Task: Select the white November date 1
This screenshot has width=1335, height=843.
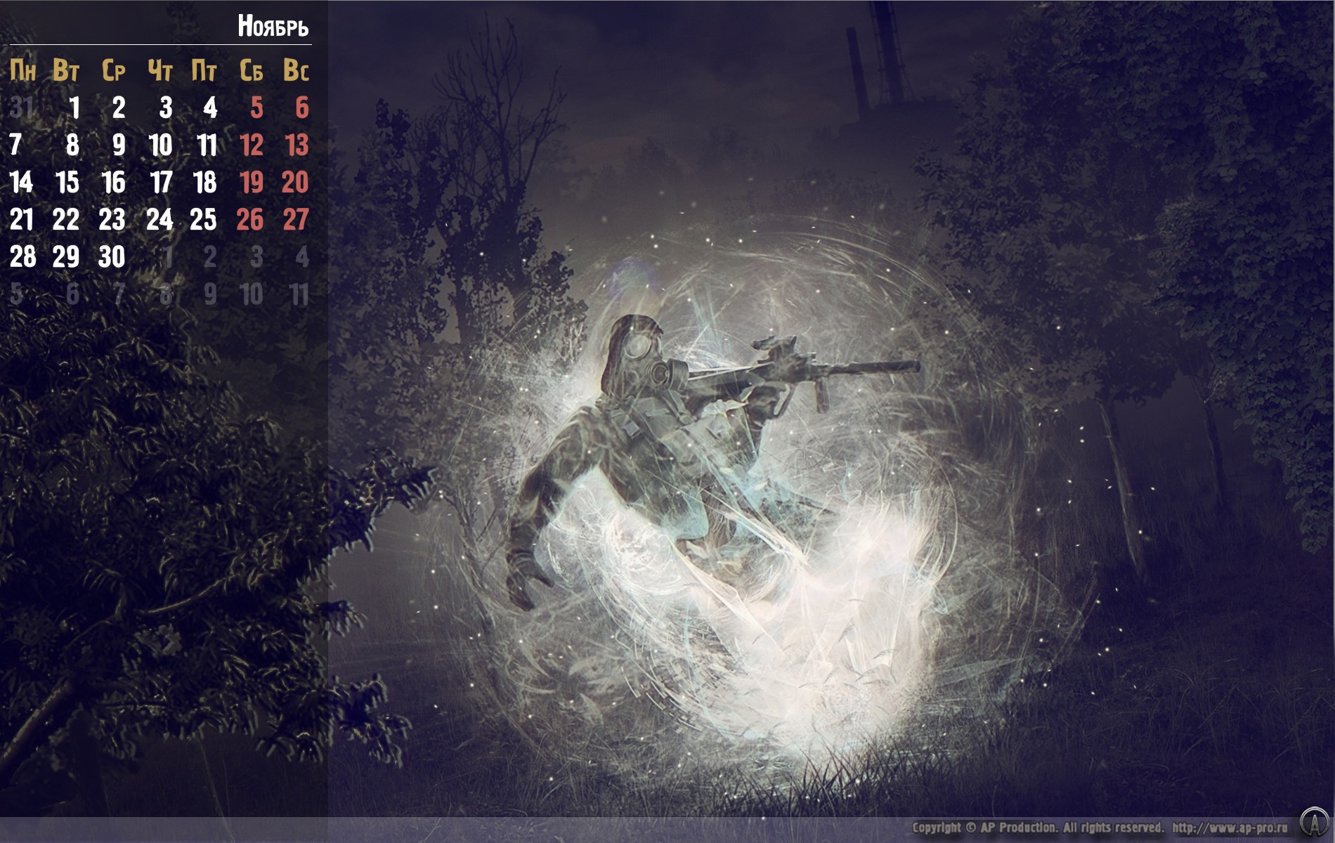Action: point(74,107)
